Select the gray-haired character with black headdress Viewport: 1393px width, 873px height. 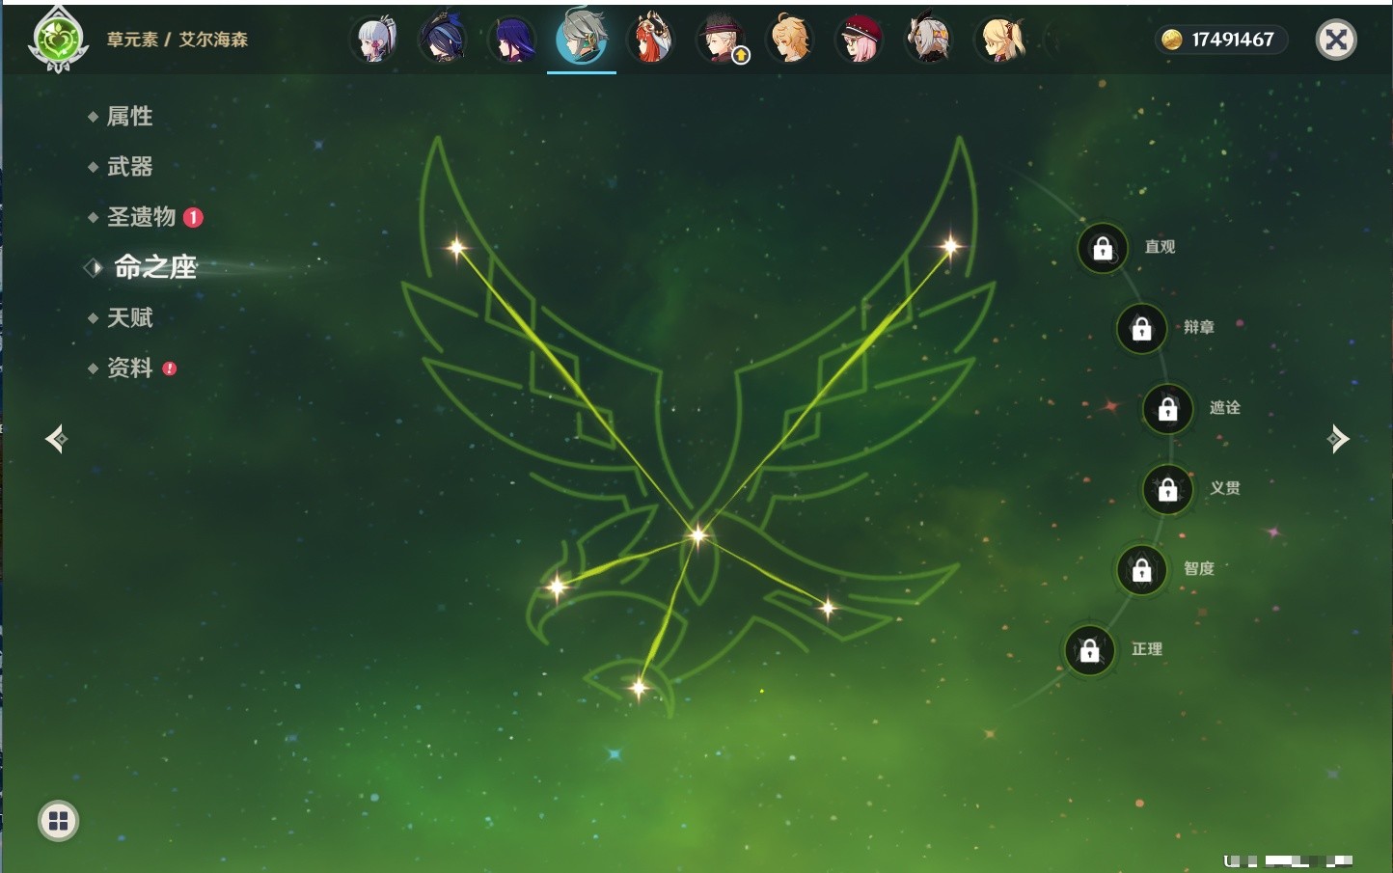[929, 41]
